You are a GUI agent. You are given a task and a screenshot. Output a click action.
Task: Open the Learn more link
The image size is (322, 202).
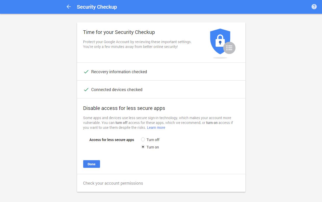click(156, 128)
